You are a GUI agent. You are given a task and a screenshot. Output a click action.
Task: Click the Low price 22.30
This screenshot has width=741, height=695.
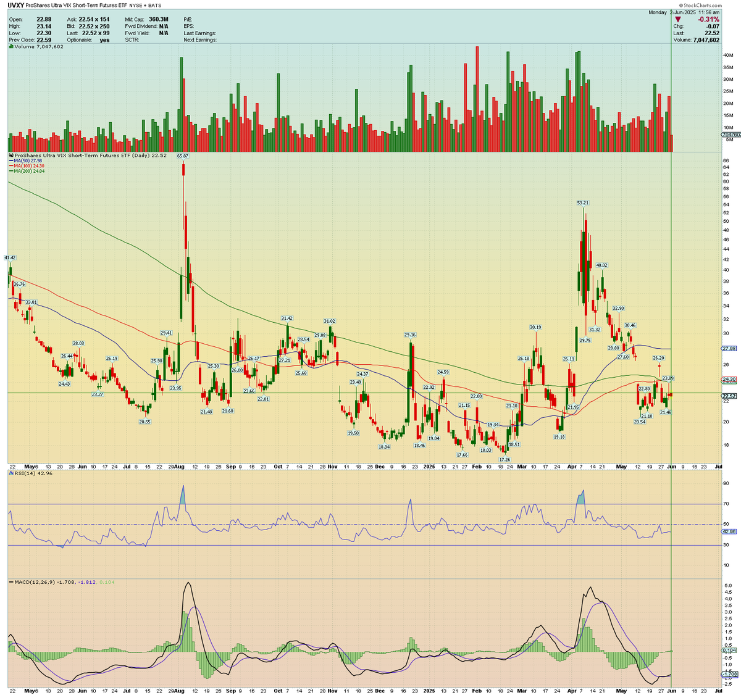click(x=44, y=33)
